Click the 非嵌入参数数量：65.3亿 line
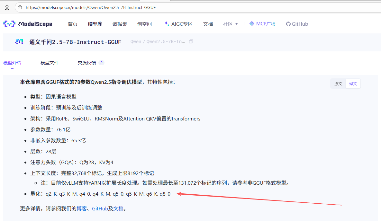The image size is (381, 221). point(58,140)
